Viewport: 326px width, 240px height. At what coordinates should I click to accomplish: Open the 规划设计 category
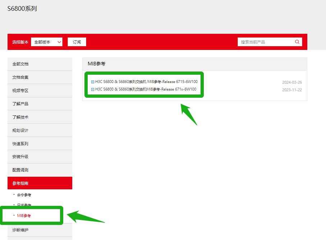(40, 130)
